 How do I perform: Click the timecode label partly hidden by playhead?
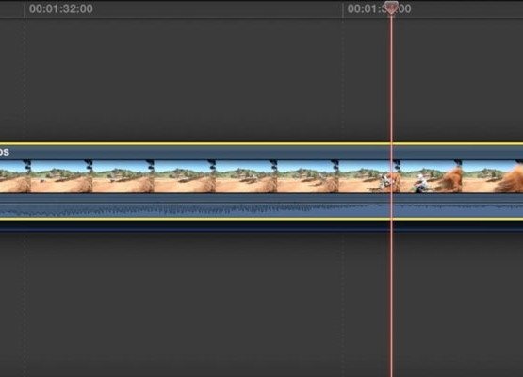tap(379, 8)
